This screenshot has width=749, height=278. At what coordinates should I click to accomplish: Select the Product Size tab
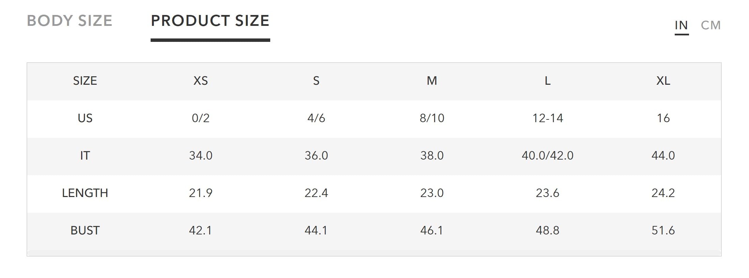[210, 21]
